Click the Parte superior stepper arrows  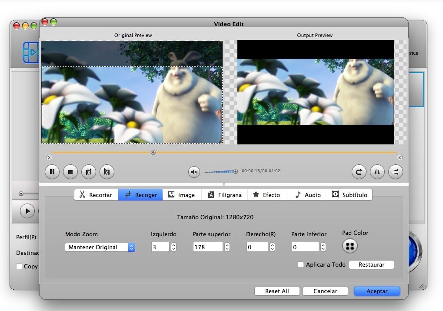[x=227, y=247]
